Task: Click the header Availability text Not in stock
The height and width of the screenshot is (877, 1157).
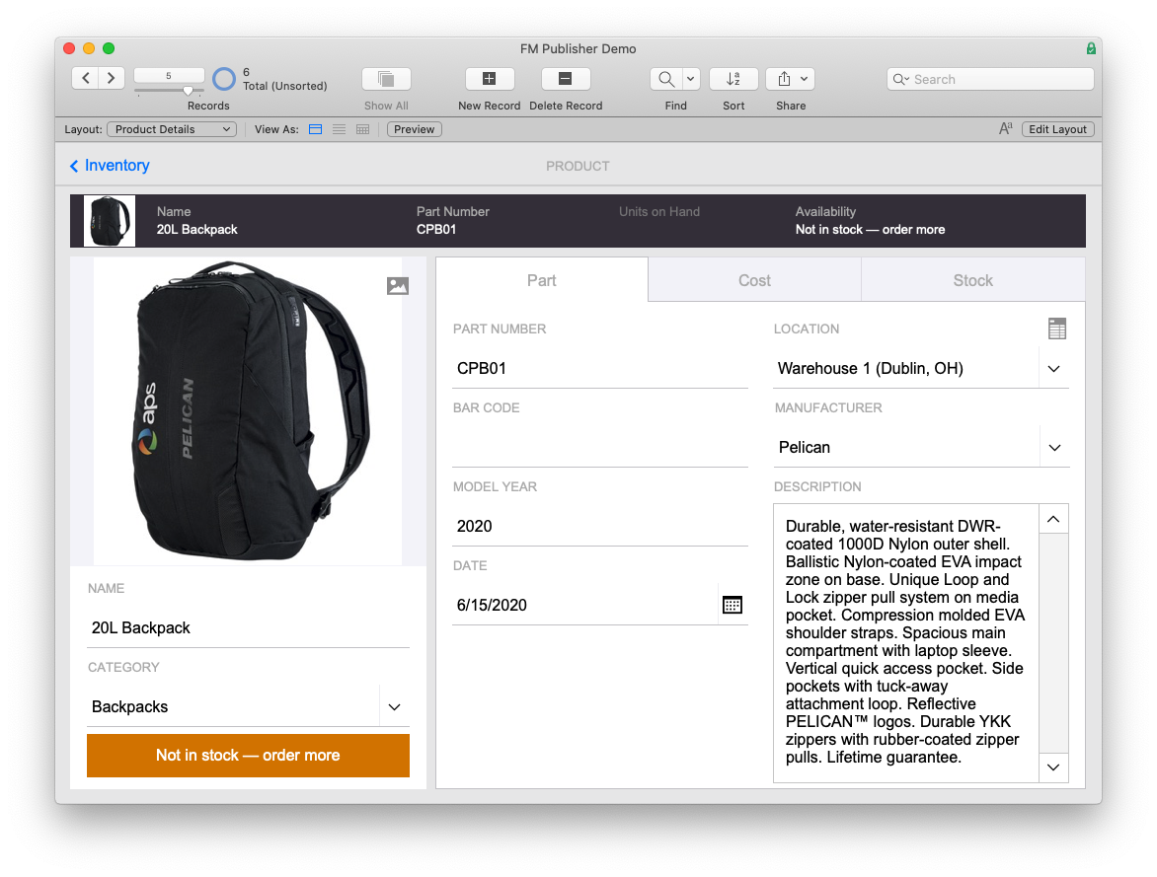Action: coord(870,230)
